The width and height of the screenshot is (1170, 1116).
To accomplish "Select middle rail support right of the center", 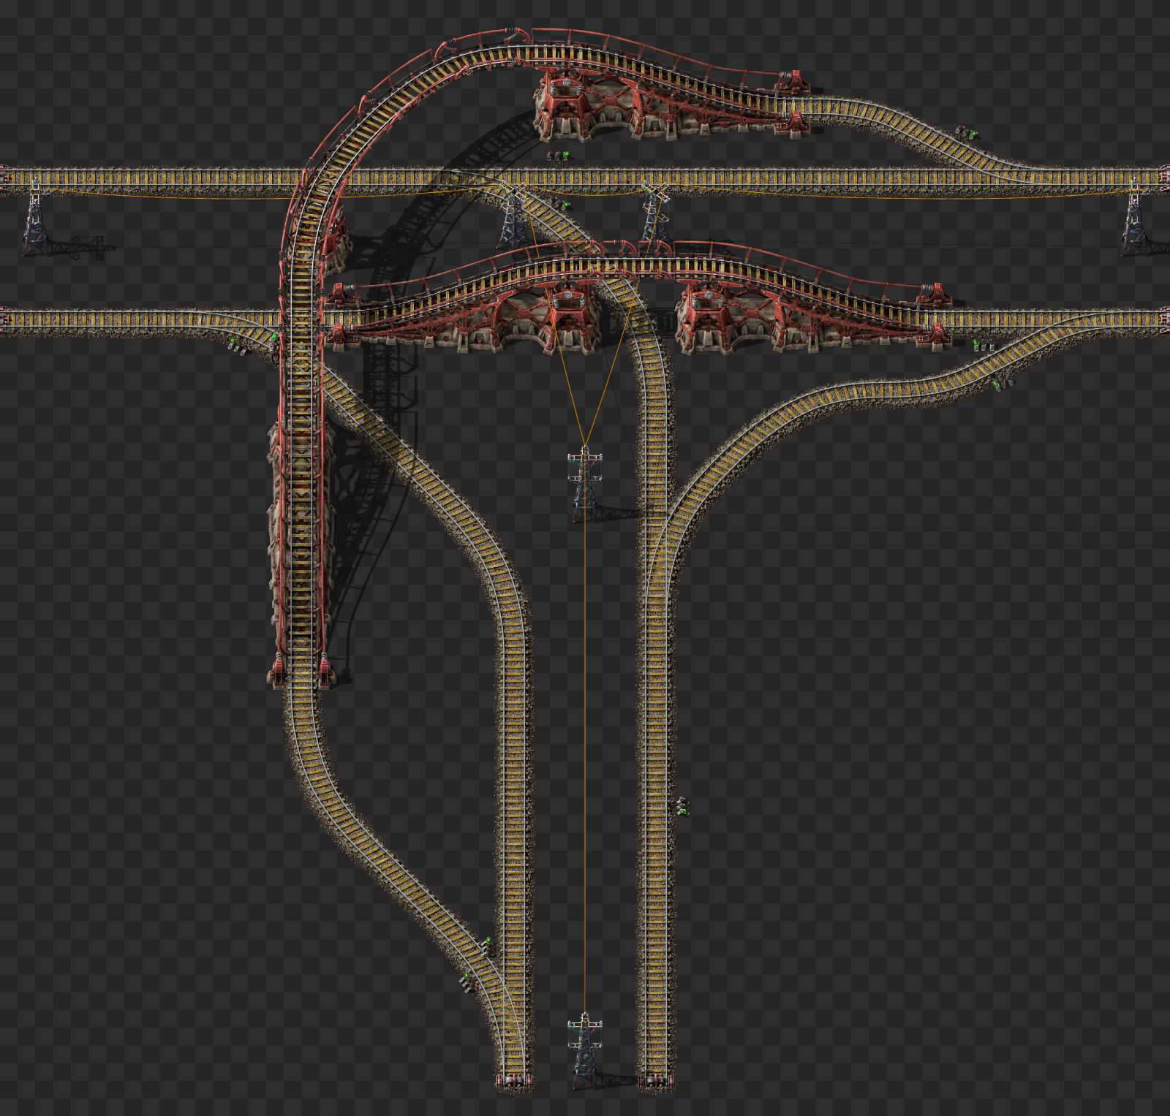I will coord(708,319).
